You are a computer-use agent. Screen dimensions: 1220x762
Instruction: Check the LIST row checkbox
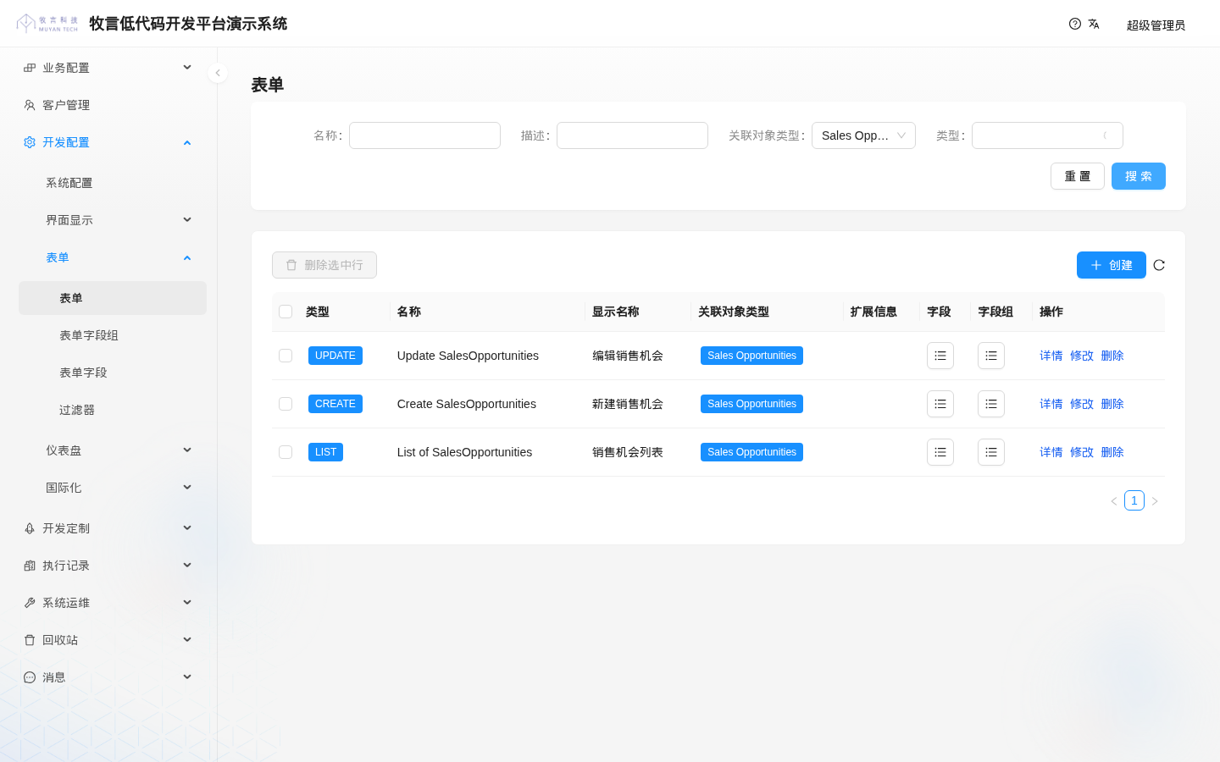click(x=286, y=452)
